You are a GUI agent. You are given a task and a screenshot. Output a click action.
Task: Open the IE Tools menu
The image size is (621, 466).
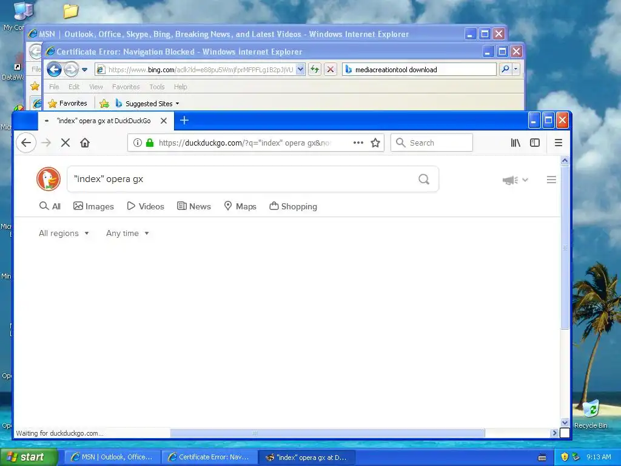(x=157, y=87)
